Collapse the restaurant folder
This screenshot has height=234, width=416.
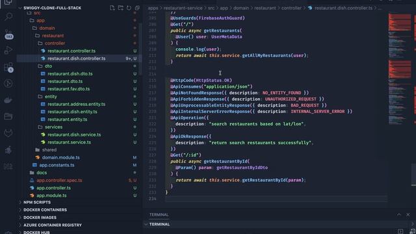point(53,36)
